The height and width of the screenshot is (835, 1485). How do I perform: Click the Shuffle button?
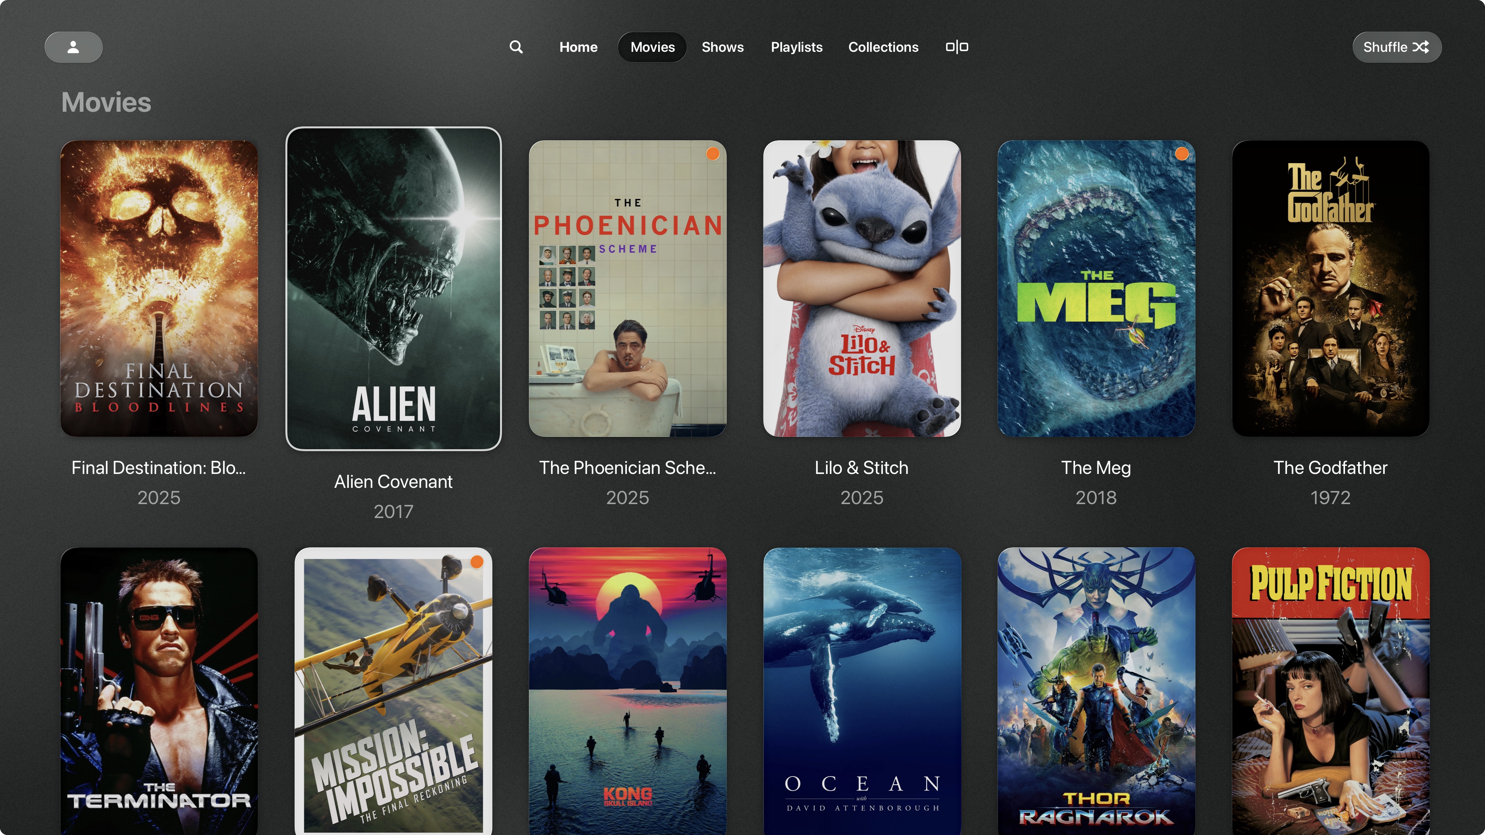[x=1396, y=47]
